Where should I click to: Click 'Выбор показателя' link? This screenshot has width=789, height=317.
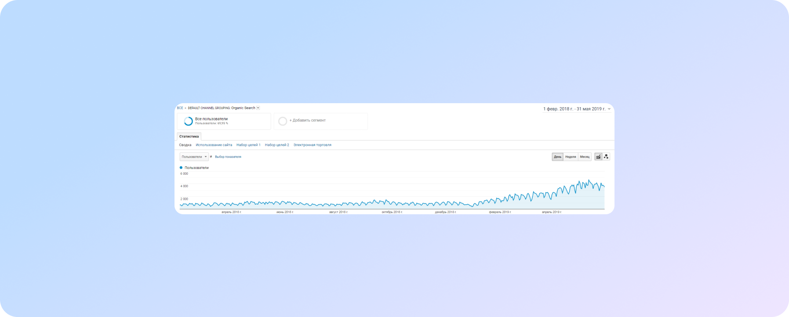pos(228,157)
